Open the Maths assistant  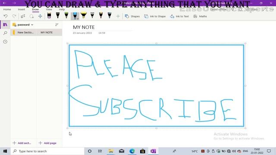pyautogui.click(x=200, y=16)
